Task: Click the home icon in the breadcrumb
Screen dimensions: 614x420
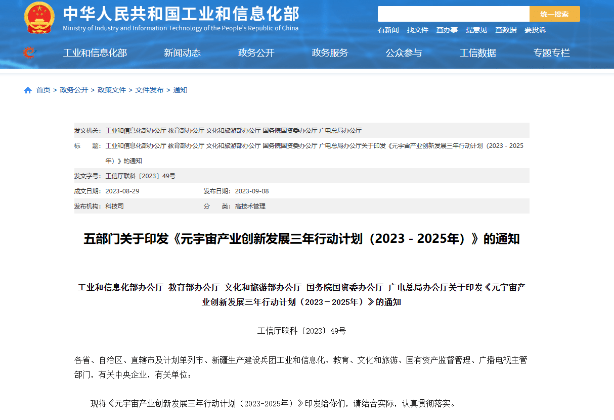Action: [28, 89]
